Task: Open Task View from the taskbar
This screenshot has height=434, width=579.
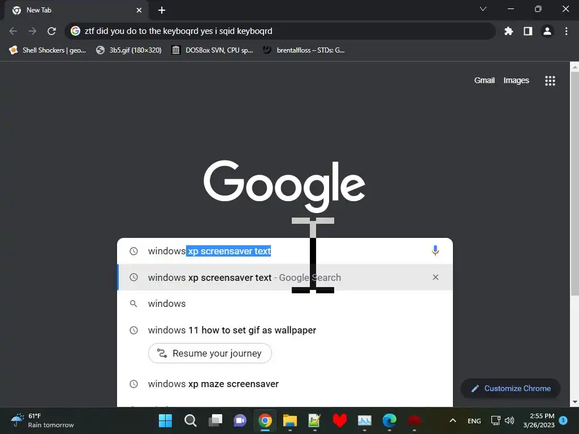Action: coord(215,420)
